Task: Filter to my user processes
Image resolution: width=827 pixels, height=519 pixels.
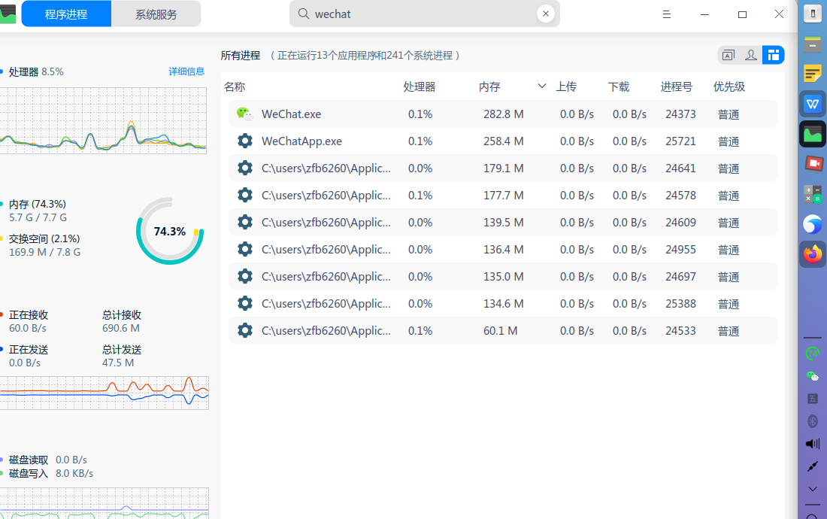Action: point(750,55)
